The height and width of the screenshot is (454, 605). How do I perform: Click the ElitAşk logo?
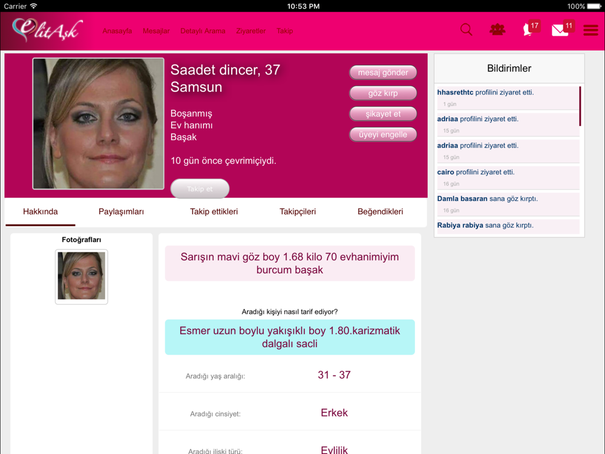point(47,29)
